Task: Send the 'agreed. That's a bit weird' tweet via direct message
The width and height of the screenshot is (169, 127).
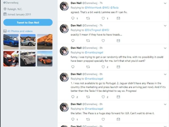Action: coord(118,18)
